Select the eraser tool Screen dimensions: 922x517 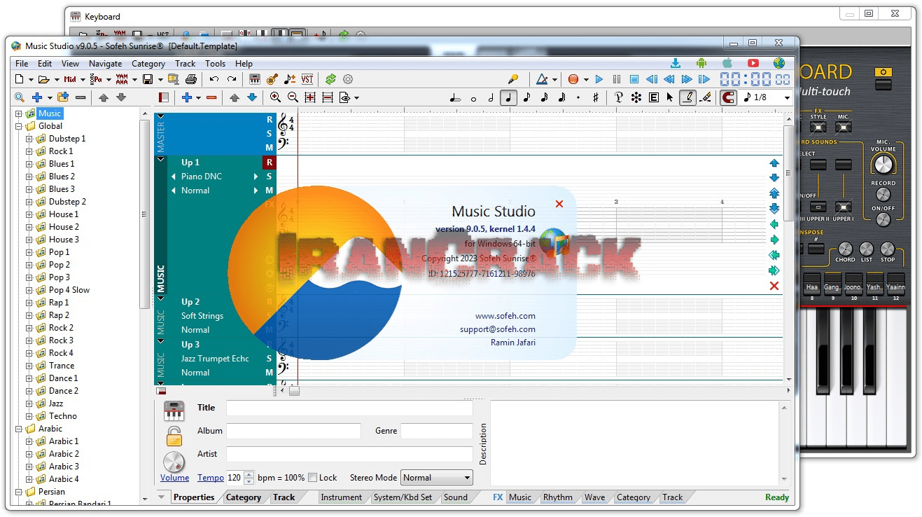click(x=705, y=97)
